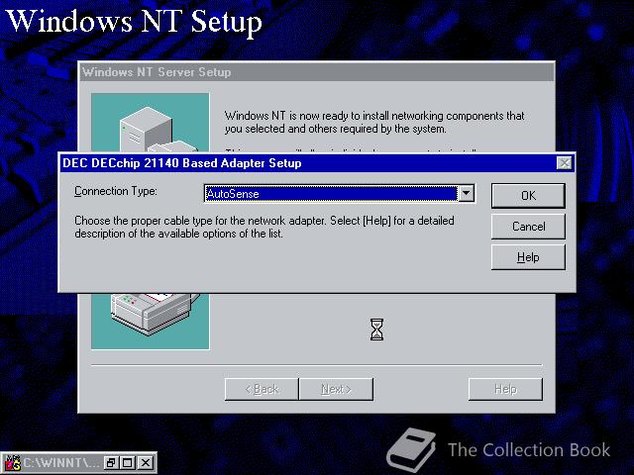Expand the Connection Type dropdown arrow
The image size is (634, 475).
[466, 194]
